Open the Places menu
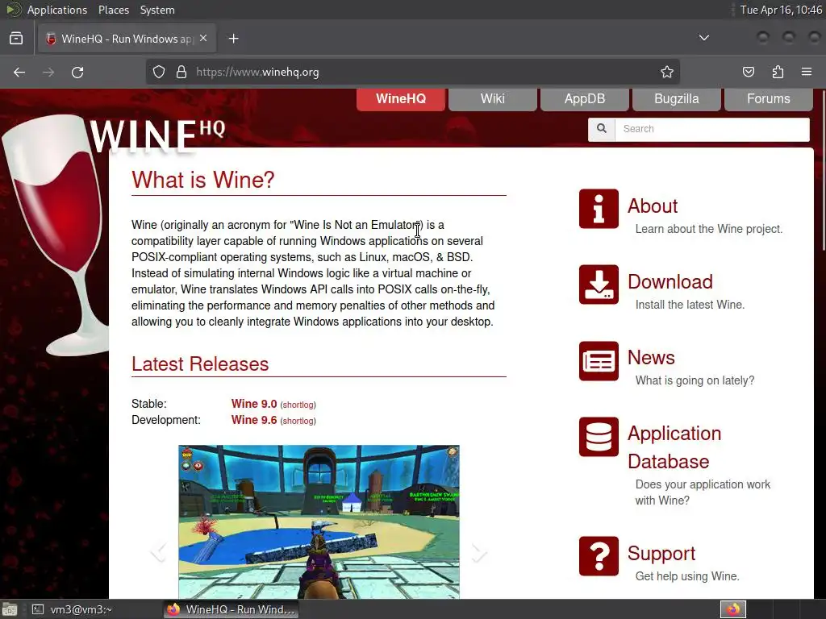 [x=113, y=10]
